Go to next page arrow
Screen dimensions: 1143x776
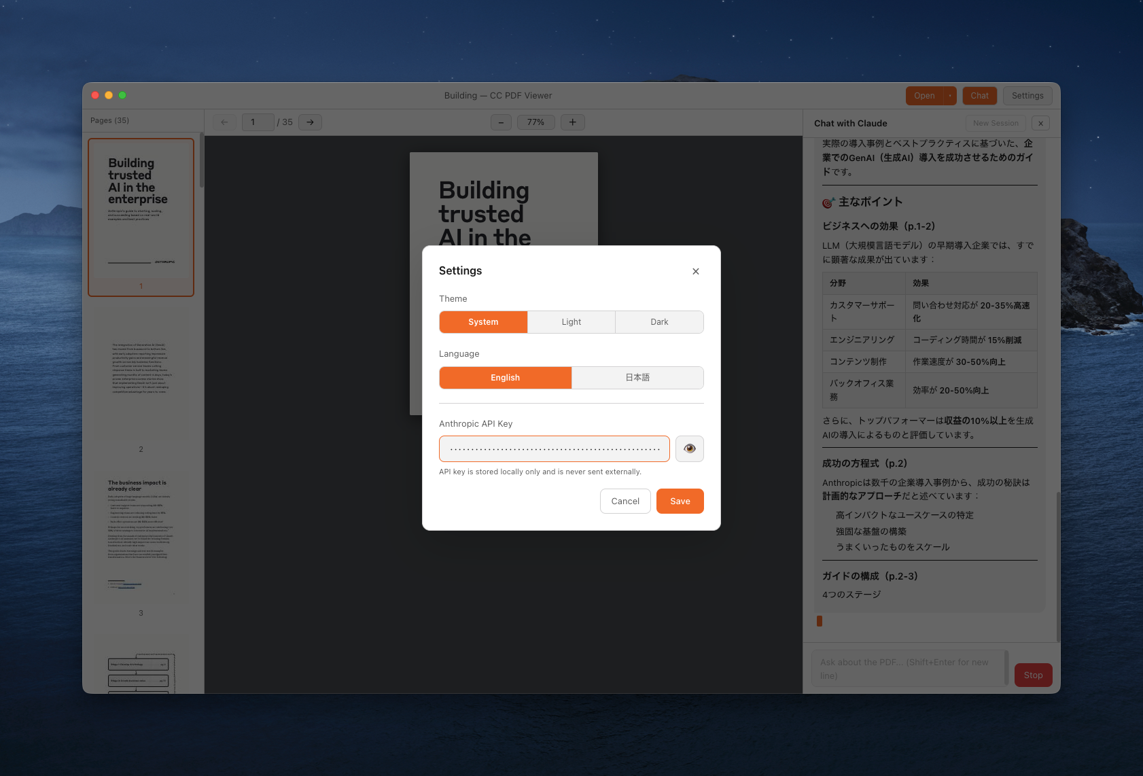[310, 122]
